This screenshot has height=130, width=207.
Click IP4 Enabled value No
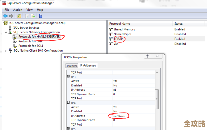[x=115, y=111]
